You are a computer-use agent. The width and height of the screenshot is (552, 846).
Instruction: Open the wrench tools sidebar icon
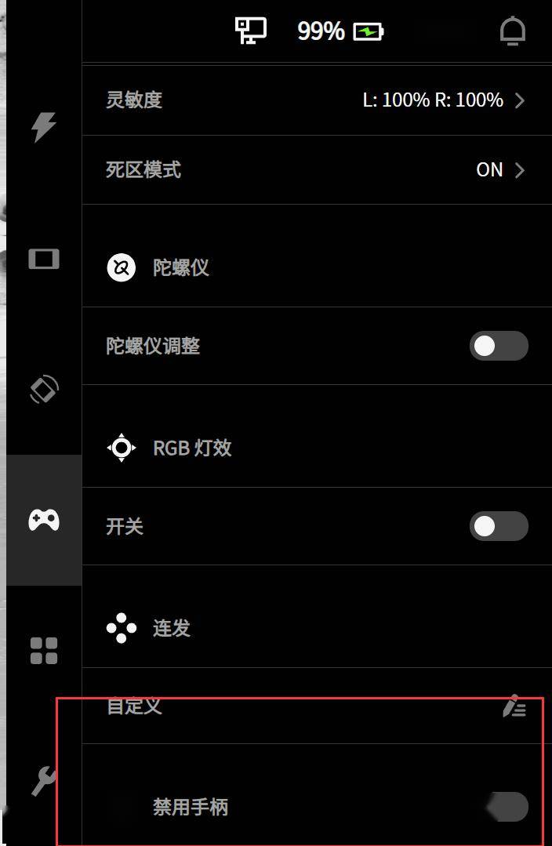(x=44, y=781)
